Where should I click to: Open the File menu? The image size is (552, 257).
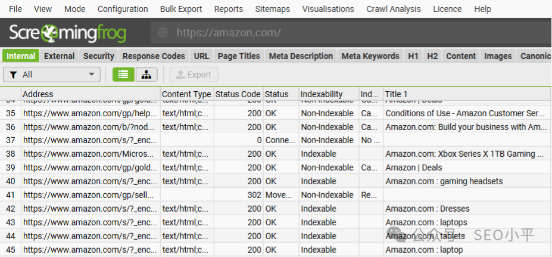tap(15, 9)
